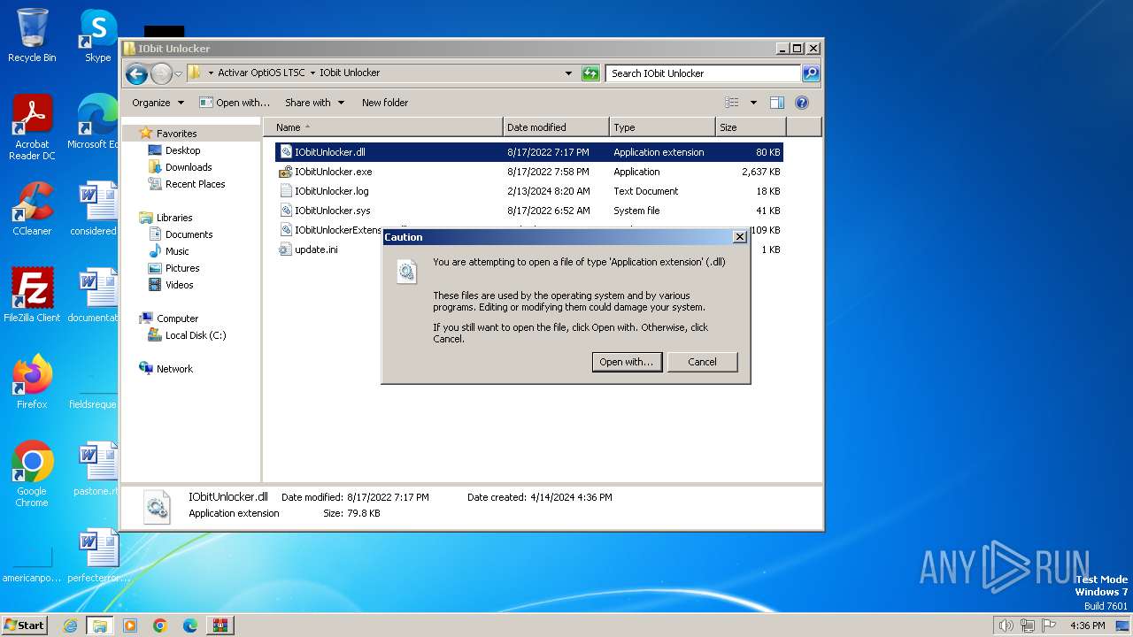Select the update.ini file

click(x=529, y=249)
